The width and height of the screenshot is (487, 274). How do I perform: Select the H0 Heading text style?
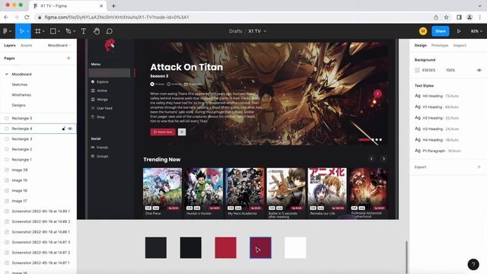coord(437,96)
